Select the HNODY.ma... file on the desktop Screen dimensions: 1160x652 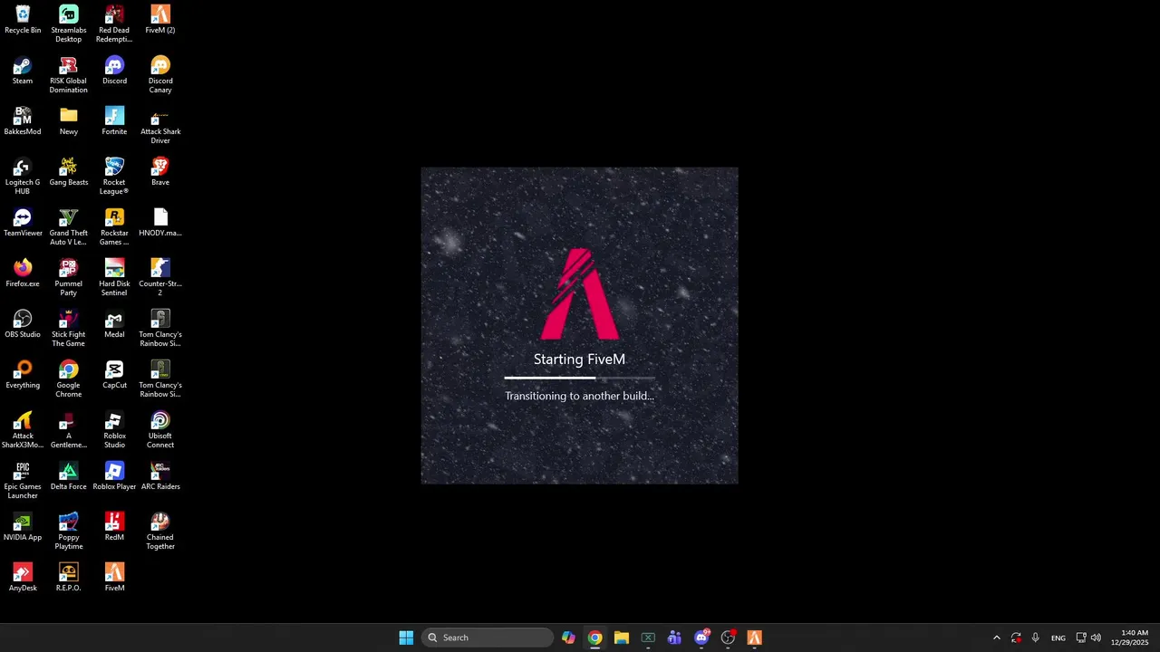(x=160, y=223)
